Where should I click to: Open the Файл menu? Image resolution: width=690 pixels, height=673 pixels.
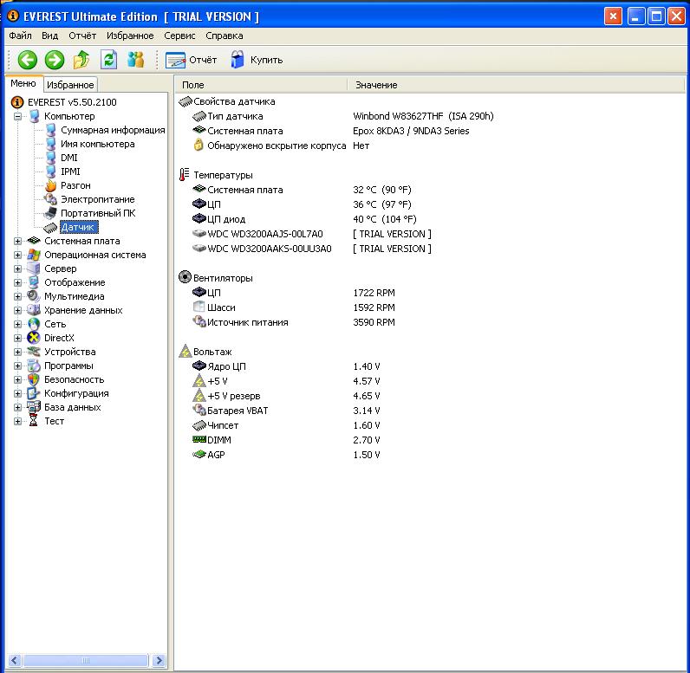pyautogui.click(x=20, y=36)
